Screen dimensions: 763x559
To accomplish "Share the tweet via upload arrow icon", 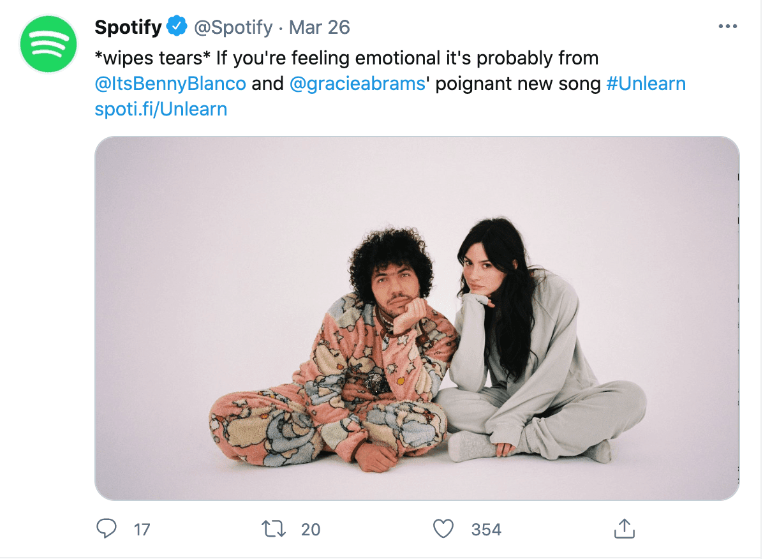I will (625, 528).
